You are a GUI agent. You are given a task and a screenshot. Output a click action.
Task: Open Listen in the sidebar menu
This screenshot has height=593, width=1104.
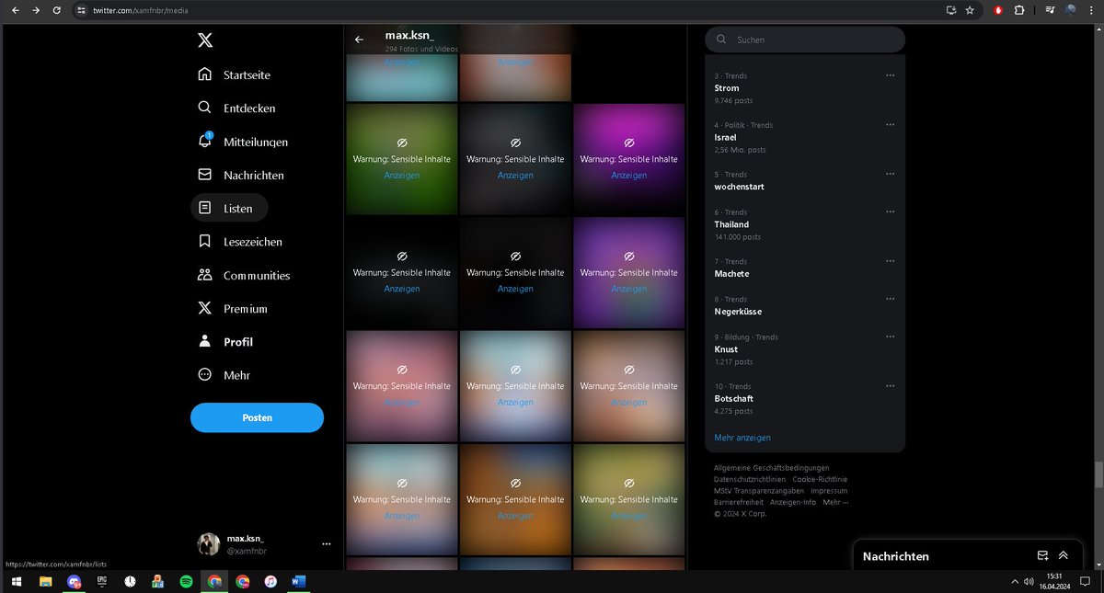click(229, 208)
